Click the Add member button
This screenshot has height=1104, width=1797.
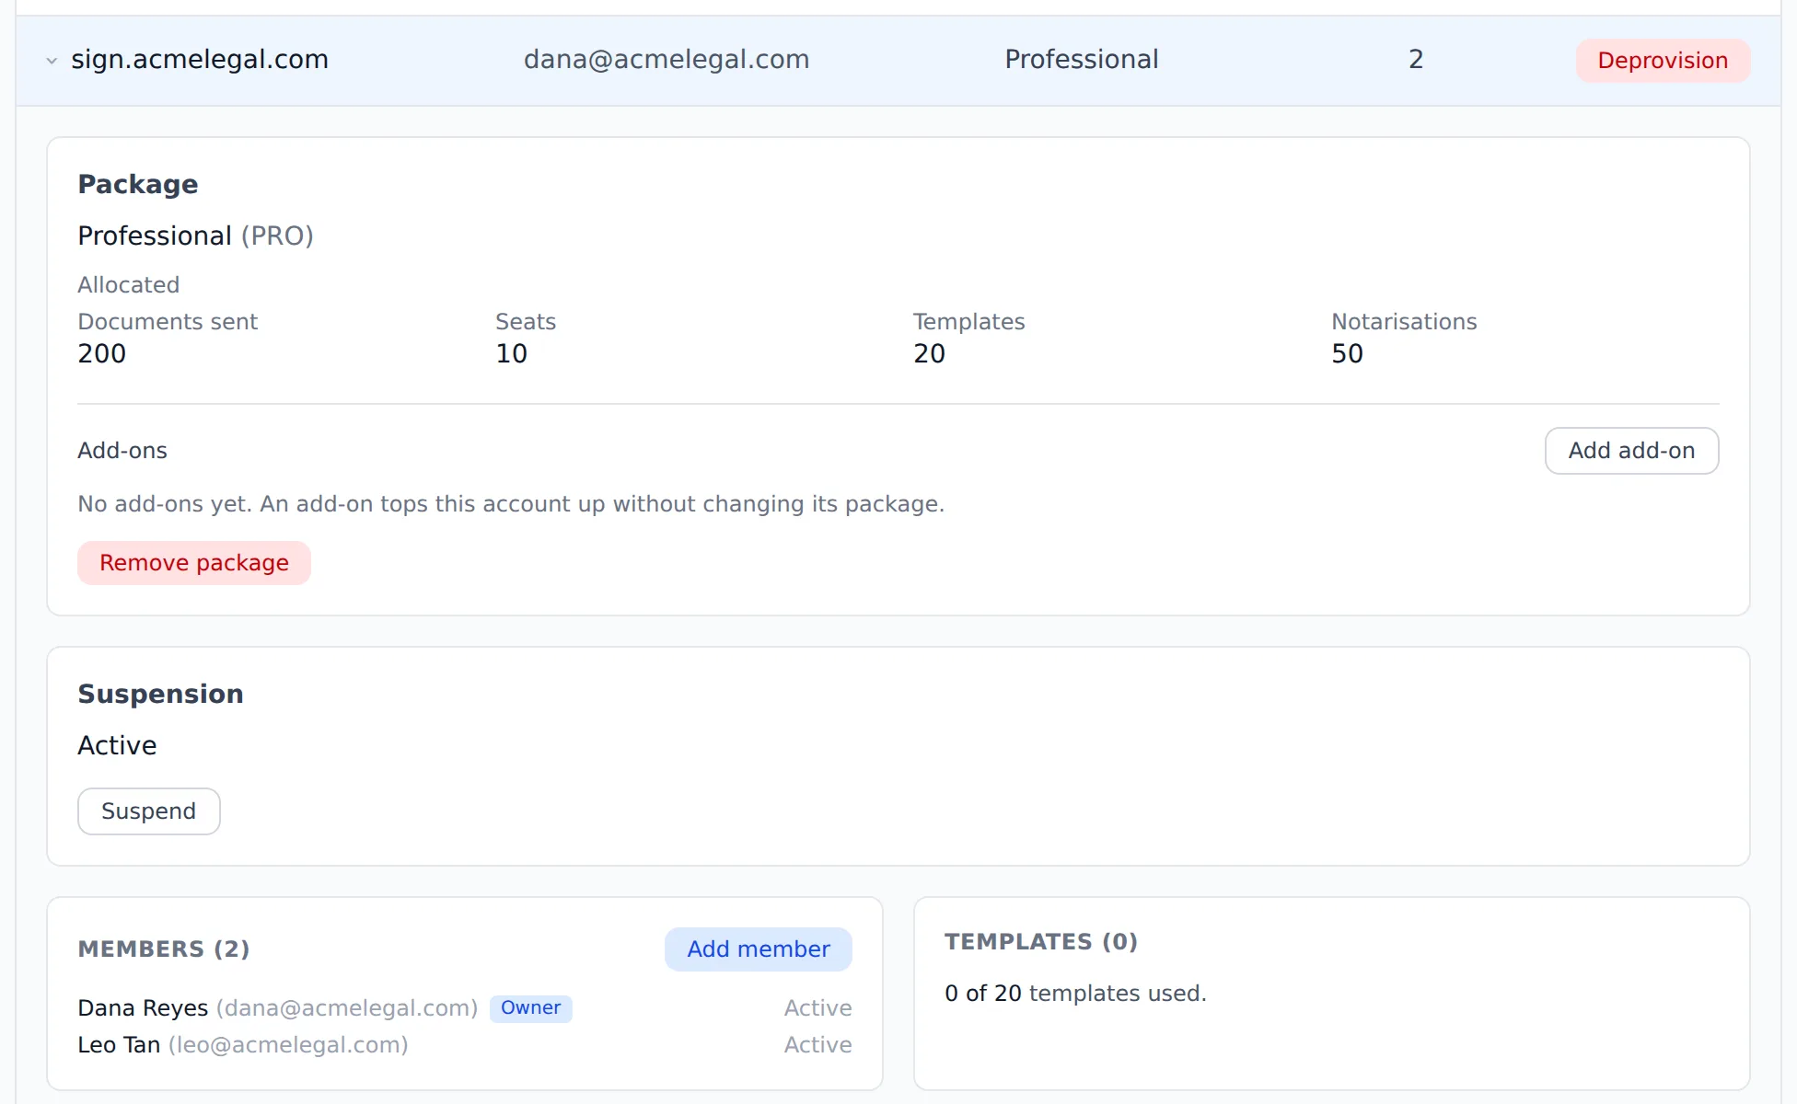tap(759, 949)
